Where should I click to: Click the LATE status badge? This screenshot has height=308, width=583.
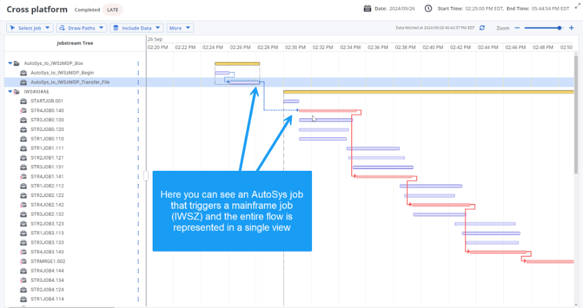tap(113, 10)
